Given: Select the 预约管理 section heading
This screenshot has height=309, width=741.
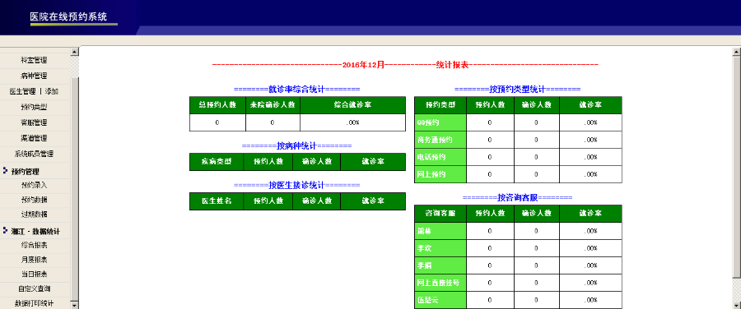Looking at the screenshot, I should click(x=25, y=171).
